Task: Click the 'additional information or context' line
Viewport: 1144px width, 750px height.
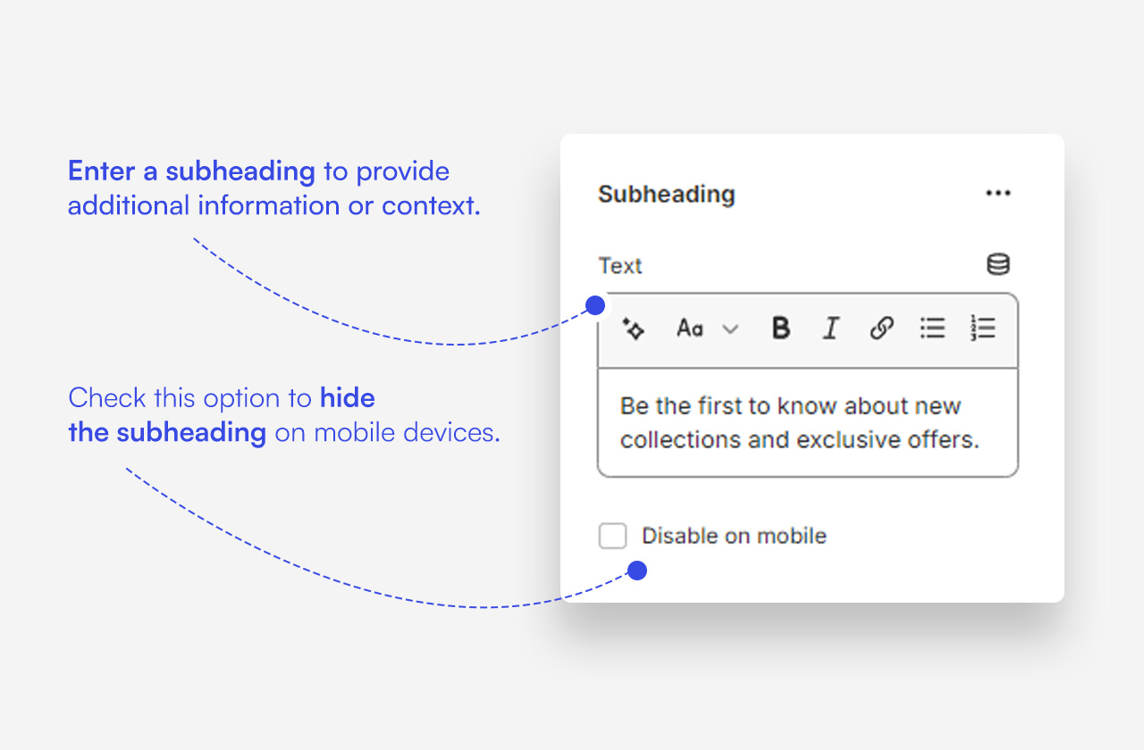Action: [273, 205]
